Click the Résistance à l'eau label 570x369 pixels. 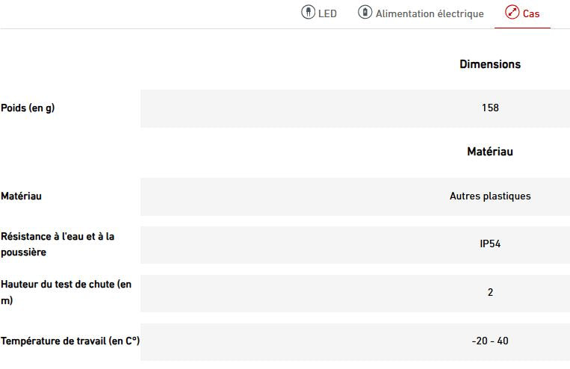[x=58, y=236]
